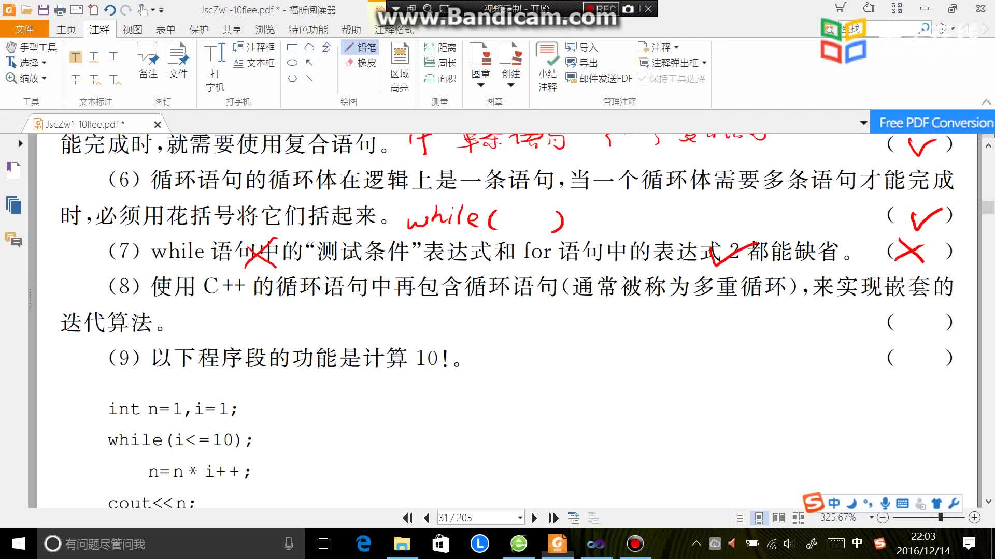Pick the Arrow drawing tool
This screenshot has height=559, width=995.
pos(309,63)
